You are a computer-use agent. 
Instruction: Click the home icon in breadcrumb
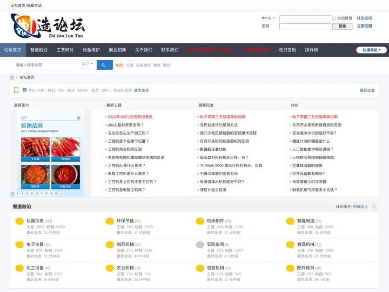[x=12, y=77]
